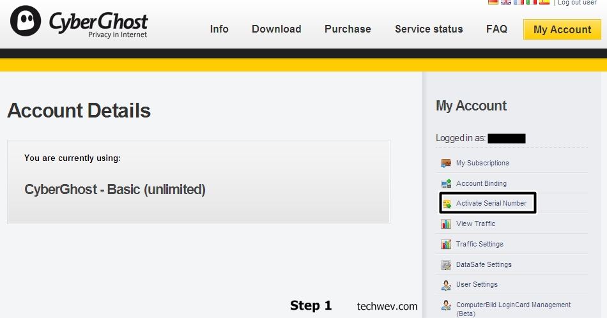Click the 'CyberGhost - Basic (unlimited)' text
The height and width of the screenshot is (318, 607).
[x=115, y=190]
